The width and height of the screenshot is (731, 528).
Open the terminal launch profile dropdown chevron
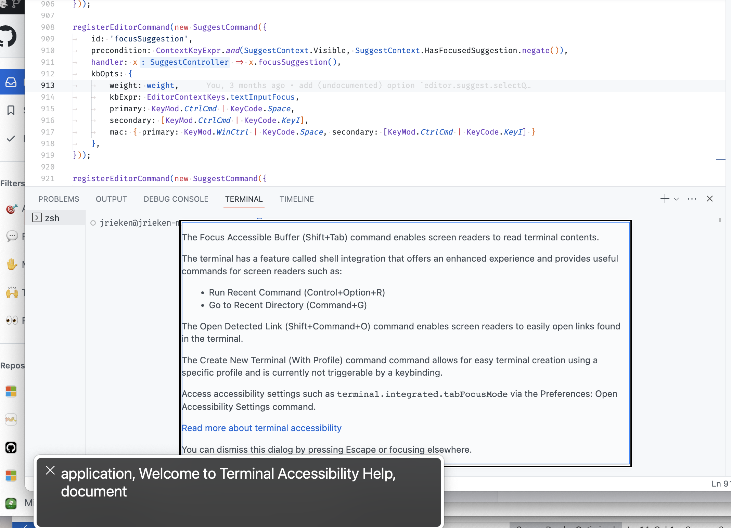point(676,199)
